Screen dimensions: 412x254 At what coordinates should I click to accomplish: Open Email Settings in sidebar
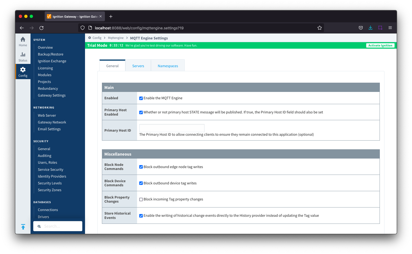49,129
